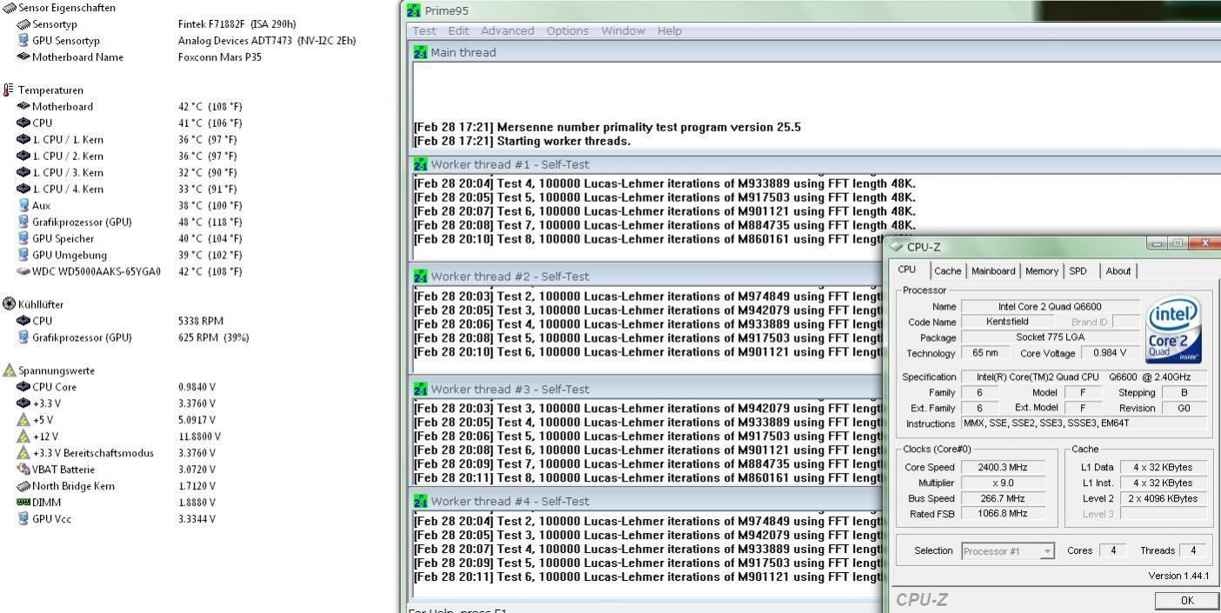Open the Window menu in Prime95
This screenshot has height=613, width=1221.
coord(623,30)
